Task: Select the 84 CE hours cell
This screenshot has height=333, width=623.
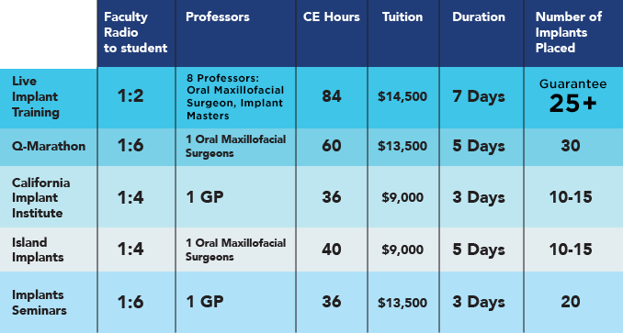Action: [332, 96]
